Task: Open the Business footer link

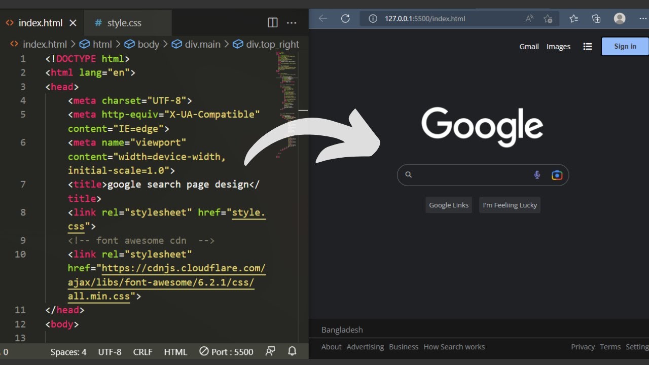Action: 404,347
